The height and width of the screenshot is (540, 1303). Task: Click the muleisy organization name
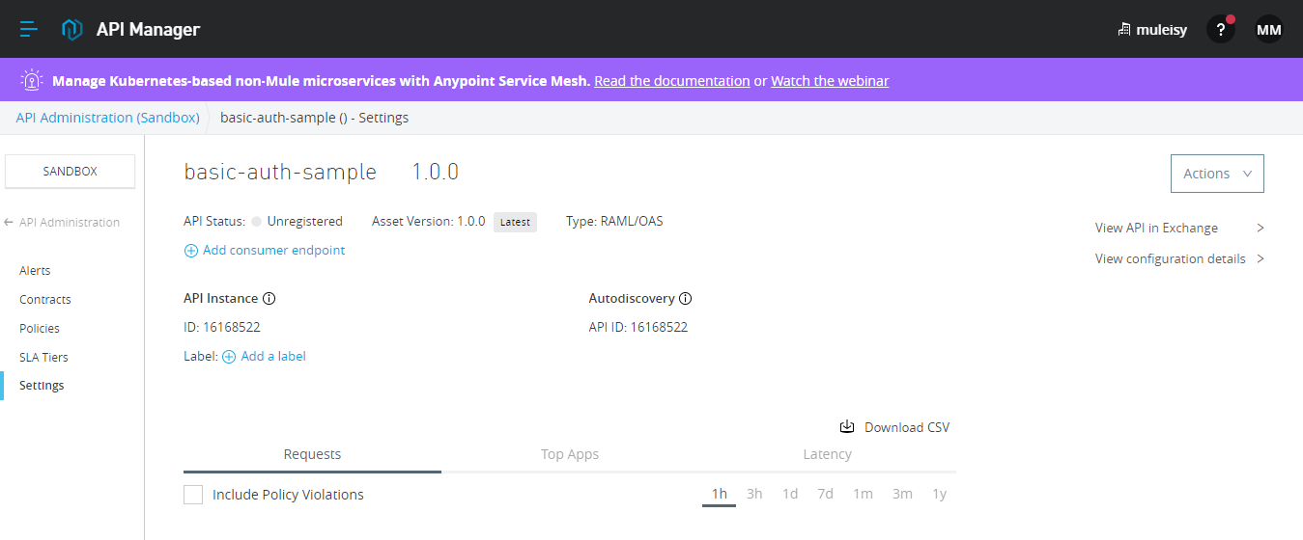point(1161,30)
